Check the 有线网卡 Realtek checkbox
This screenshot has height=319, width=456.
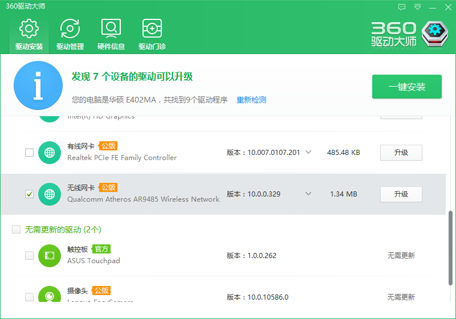pyautogui.click(x=30, y=152)
